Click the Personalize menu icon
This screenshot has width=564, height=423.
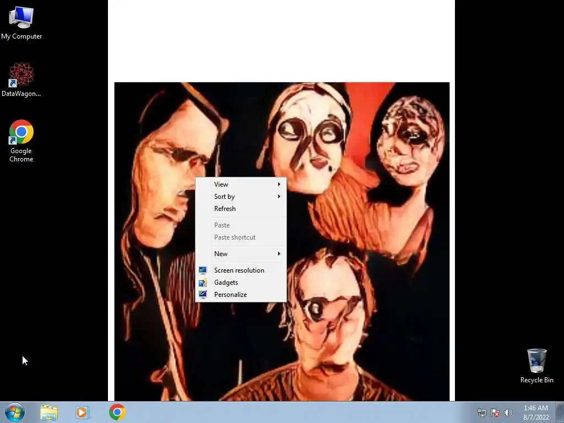203,295
